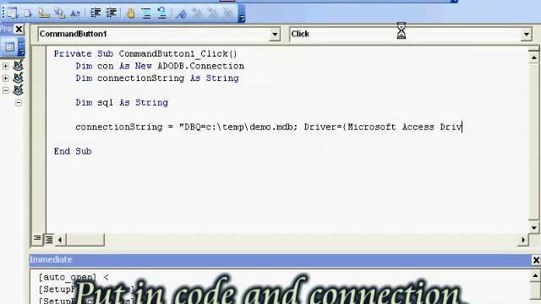Collapse the nested folder under third project
Image resolution: width=541 pixels, height=304 pixels.
click(19, 103)
